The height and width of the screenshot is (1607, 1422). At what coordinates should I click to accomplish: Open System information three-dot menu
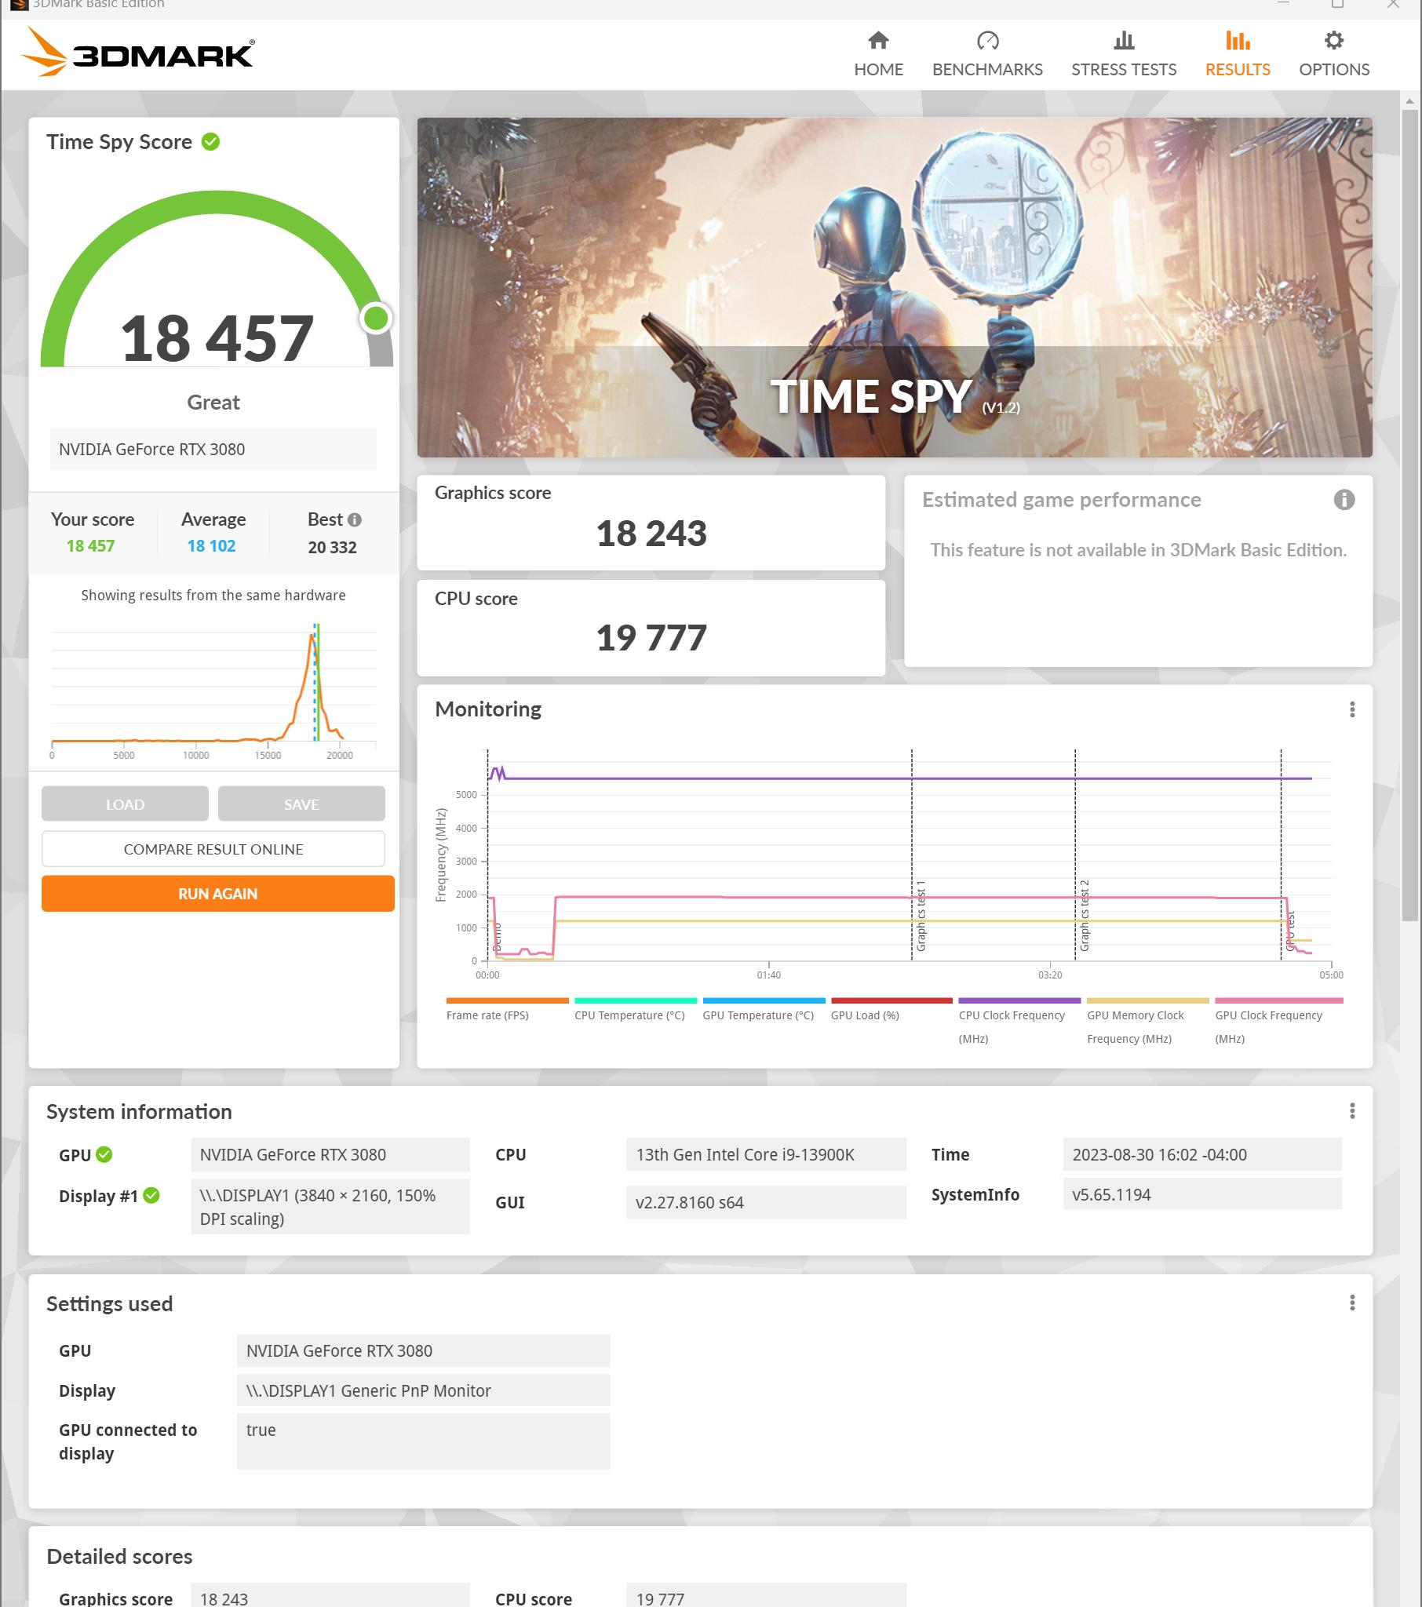1352,1110
